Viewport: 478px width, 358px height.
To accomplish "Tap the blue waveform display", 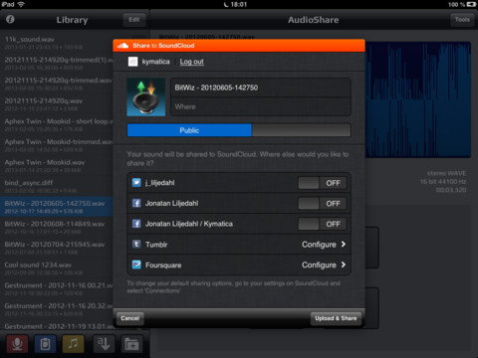I will (x=418, y=99).
